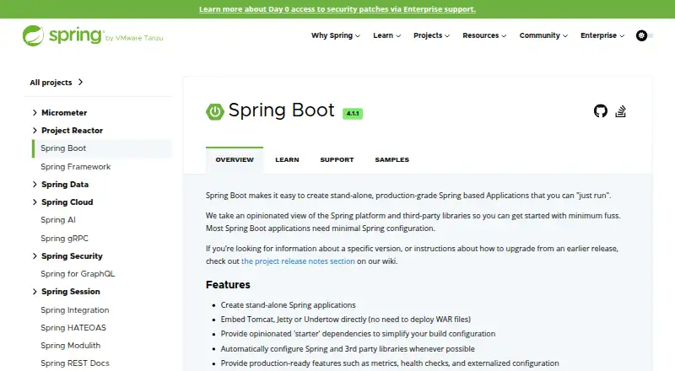Switch to the Learn tab under Spring Boot
This screenshot has width=675, height=371.
pyautogui.click(x=287, y=159)
